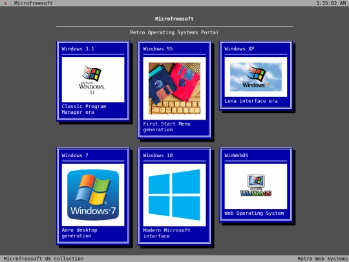The height and width of the screenshot is (262, 349).
Task: Click "Retro Web Systems" in status bar
Action: point(323,259)
